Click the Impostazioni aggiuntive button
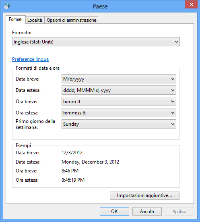The height and width of the screenshot is (222, 200). coord(144,195)
